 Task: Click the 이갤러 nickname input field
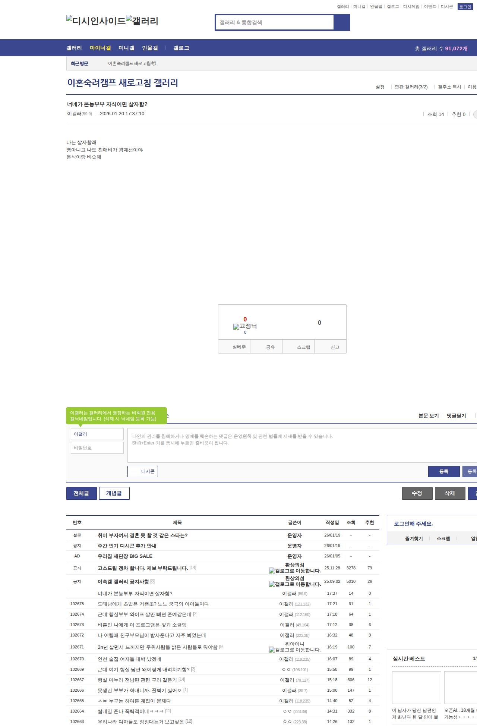tap(97, 434)
